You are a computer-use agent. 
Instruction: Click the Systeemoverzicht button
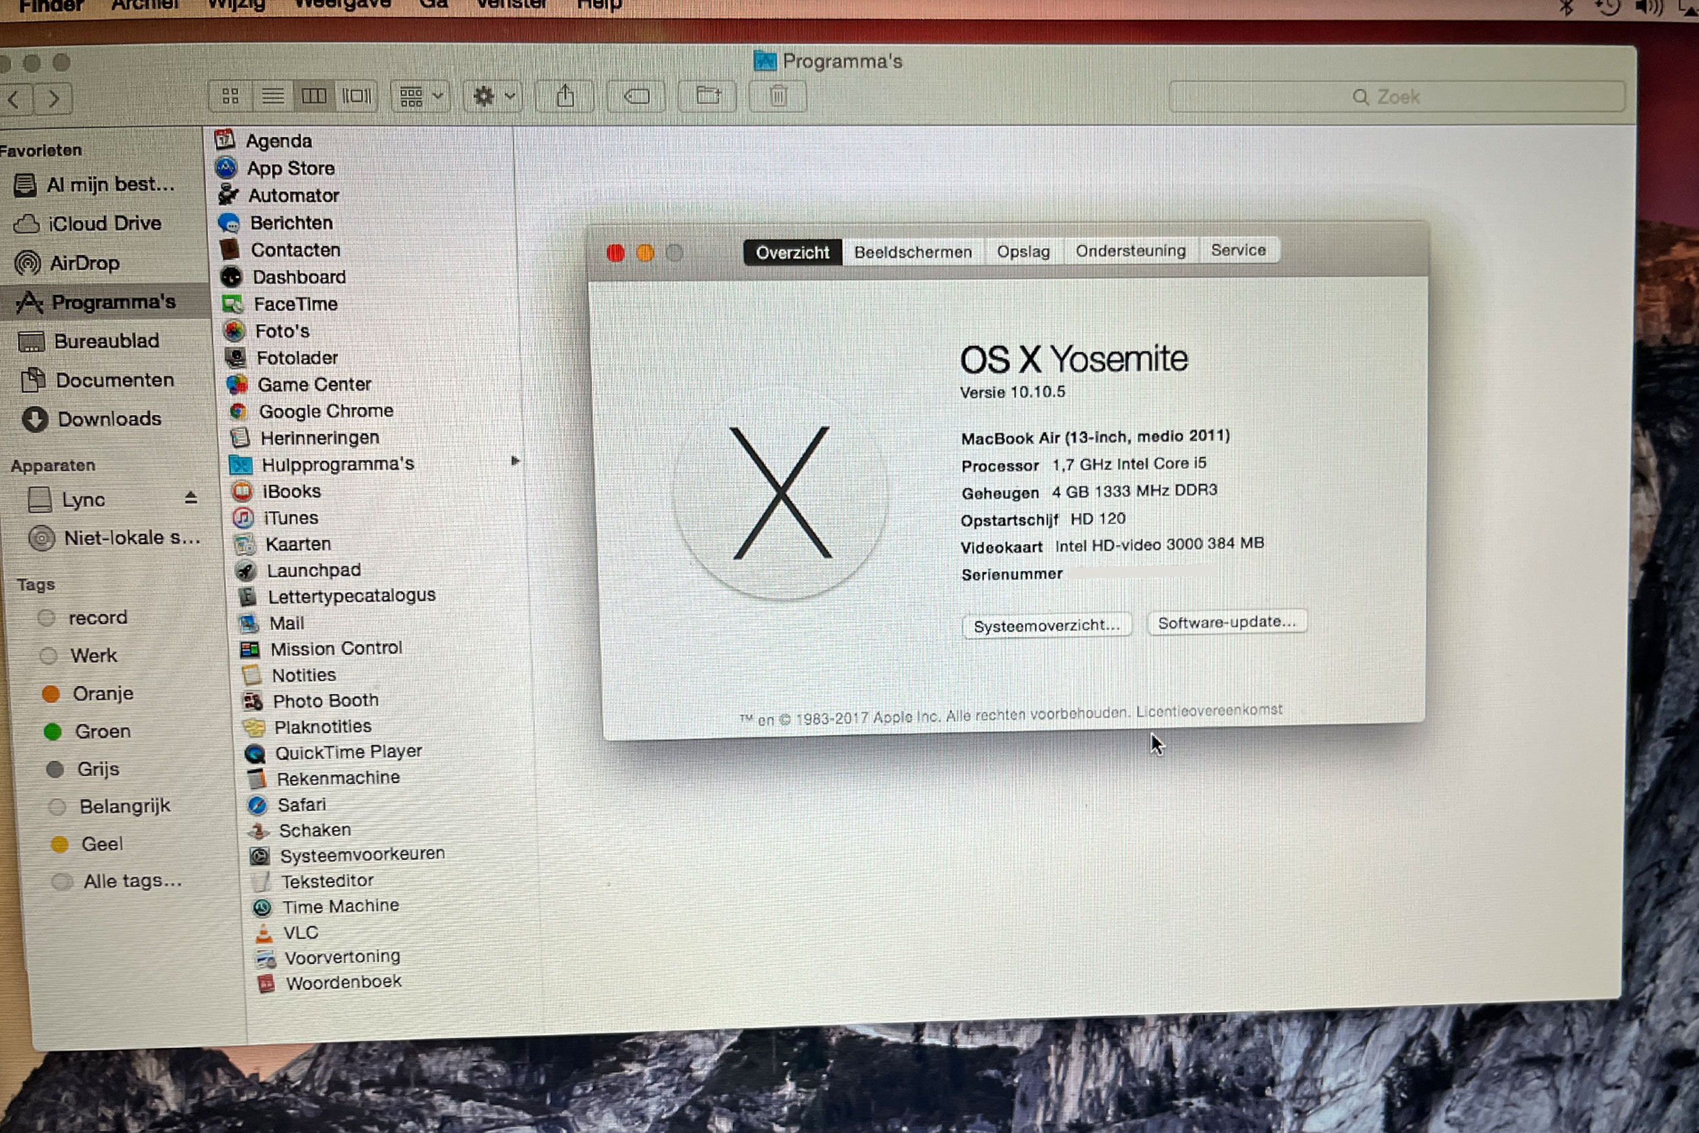click(1047, 625)
